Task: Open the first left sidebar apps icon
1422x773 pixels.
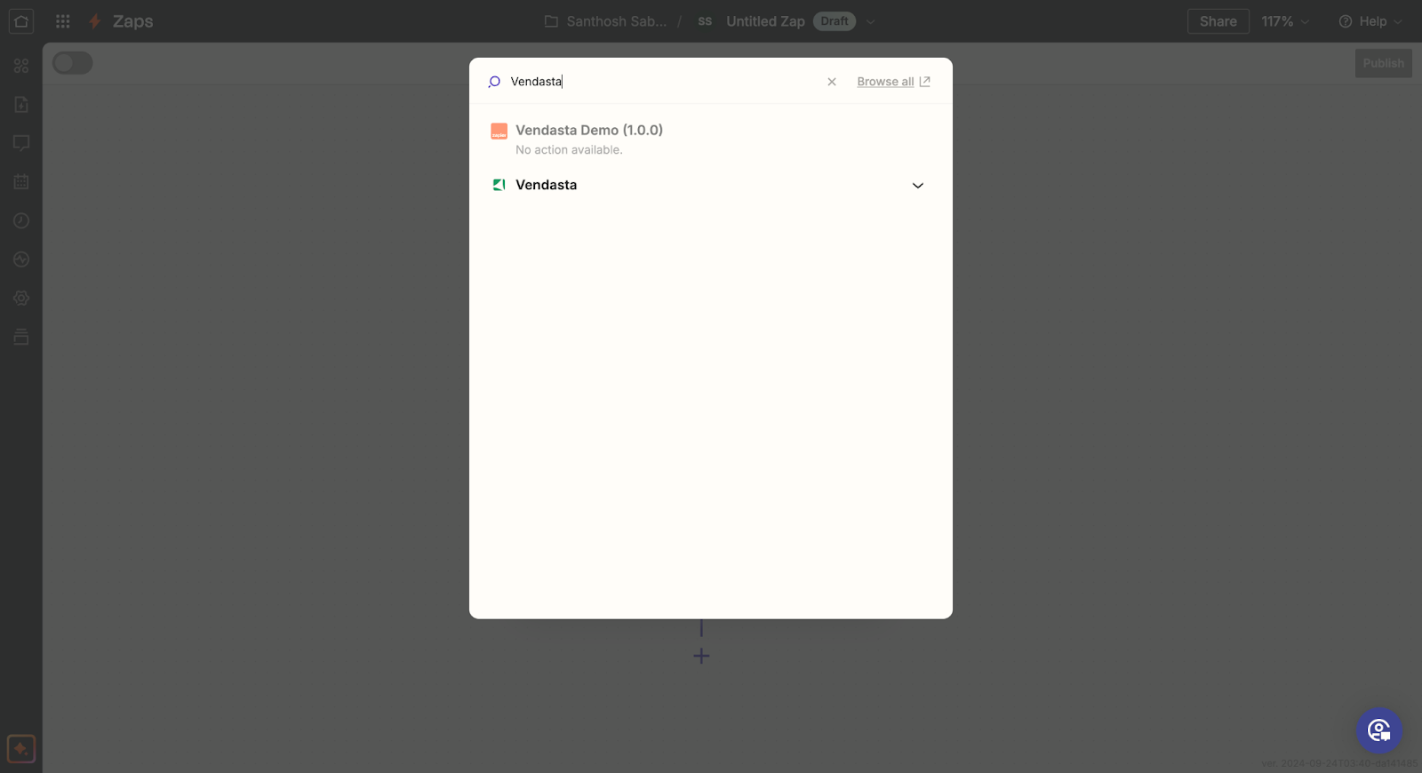Action: (21, 66)
